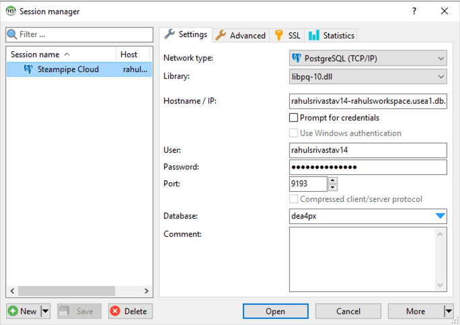Screen dimensions: 460x325
Task: Click the Filter sessions input field
Action: coord(79,34)
